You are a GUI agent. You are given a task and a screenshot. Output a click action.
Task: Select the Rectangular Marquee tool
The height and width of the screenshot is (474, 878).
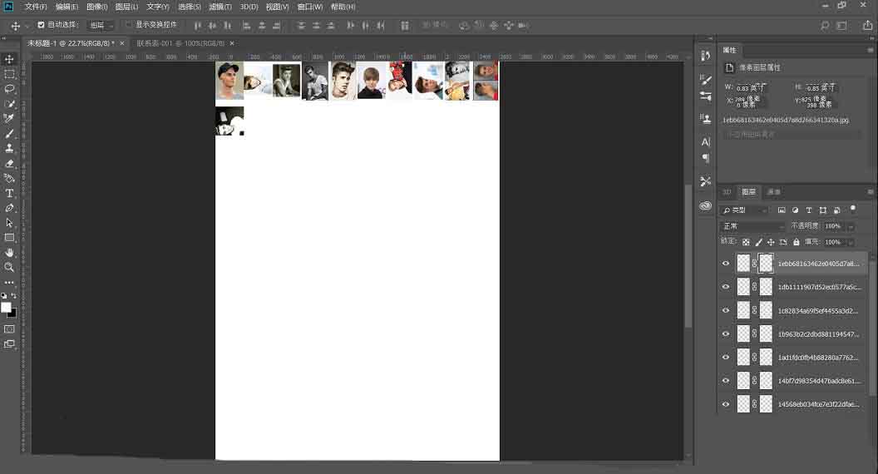pos(9,75)
